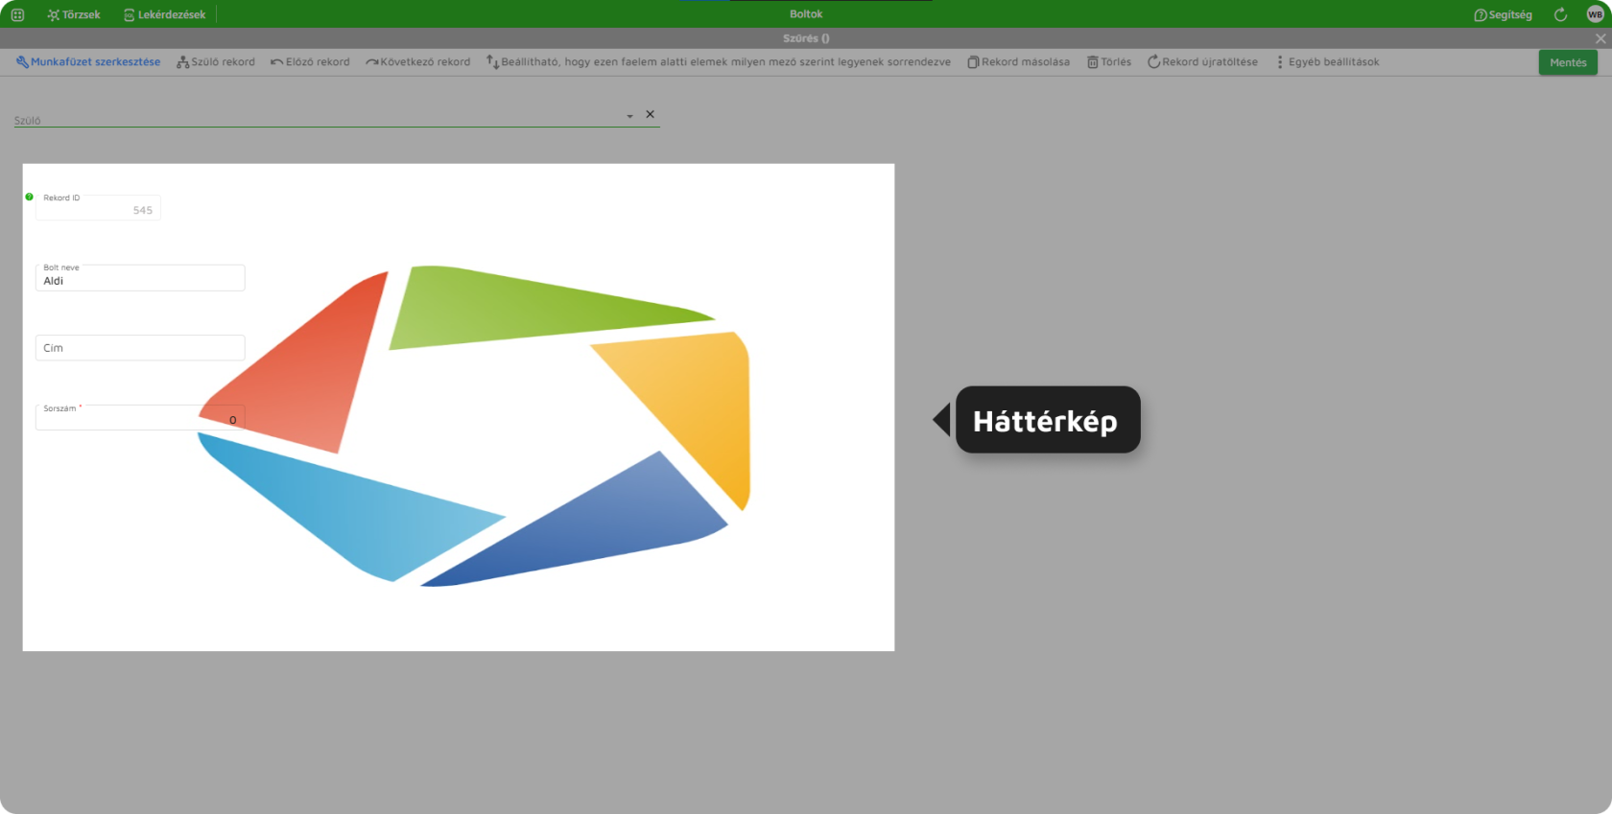This screenshot has height=814, width=1612.
Task: Clear the Szülő field
Action: [x=651, y=114]
